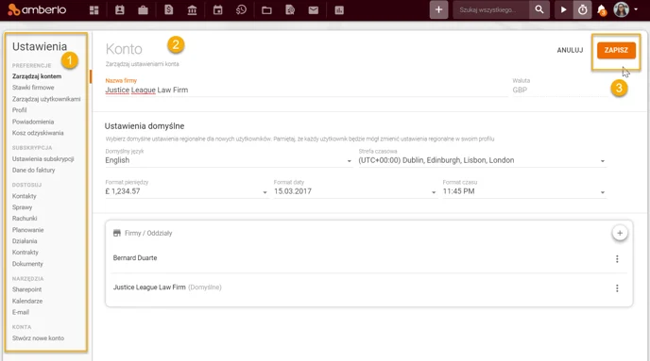The width and height of the screenshot is (650, 361).
Task: Open the dashboard grid icon
Action: click(x=94, y=10)
